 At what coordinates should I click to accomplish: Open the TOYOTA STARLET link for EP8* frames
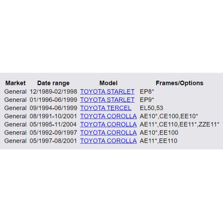coord(107,91)
